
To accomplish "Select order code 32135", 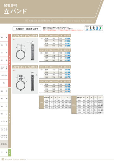I will 67,92.
